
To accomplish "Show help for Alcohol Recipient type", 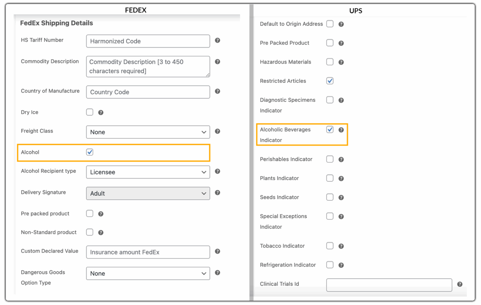I will pyautogui.click(x=217, y=172).
